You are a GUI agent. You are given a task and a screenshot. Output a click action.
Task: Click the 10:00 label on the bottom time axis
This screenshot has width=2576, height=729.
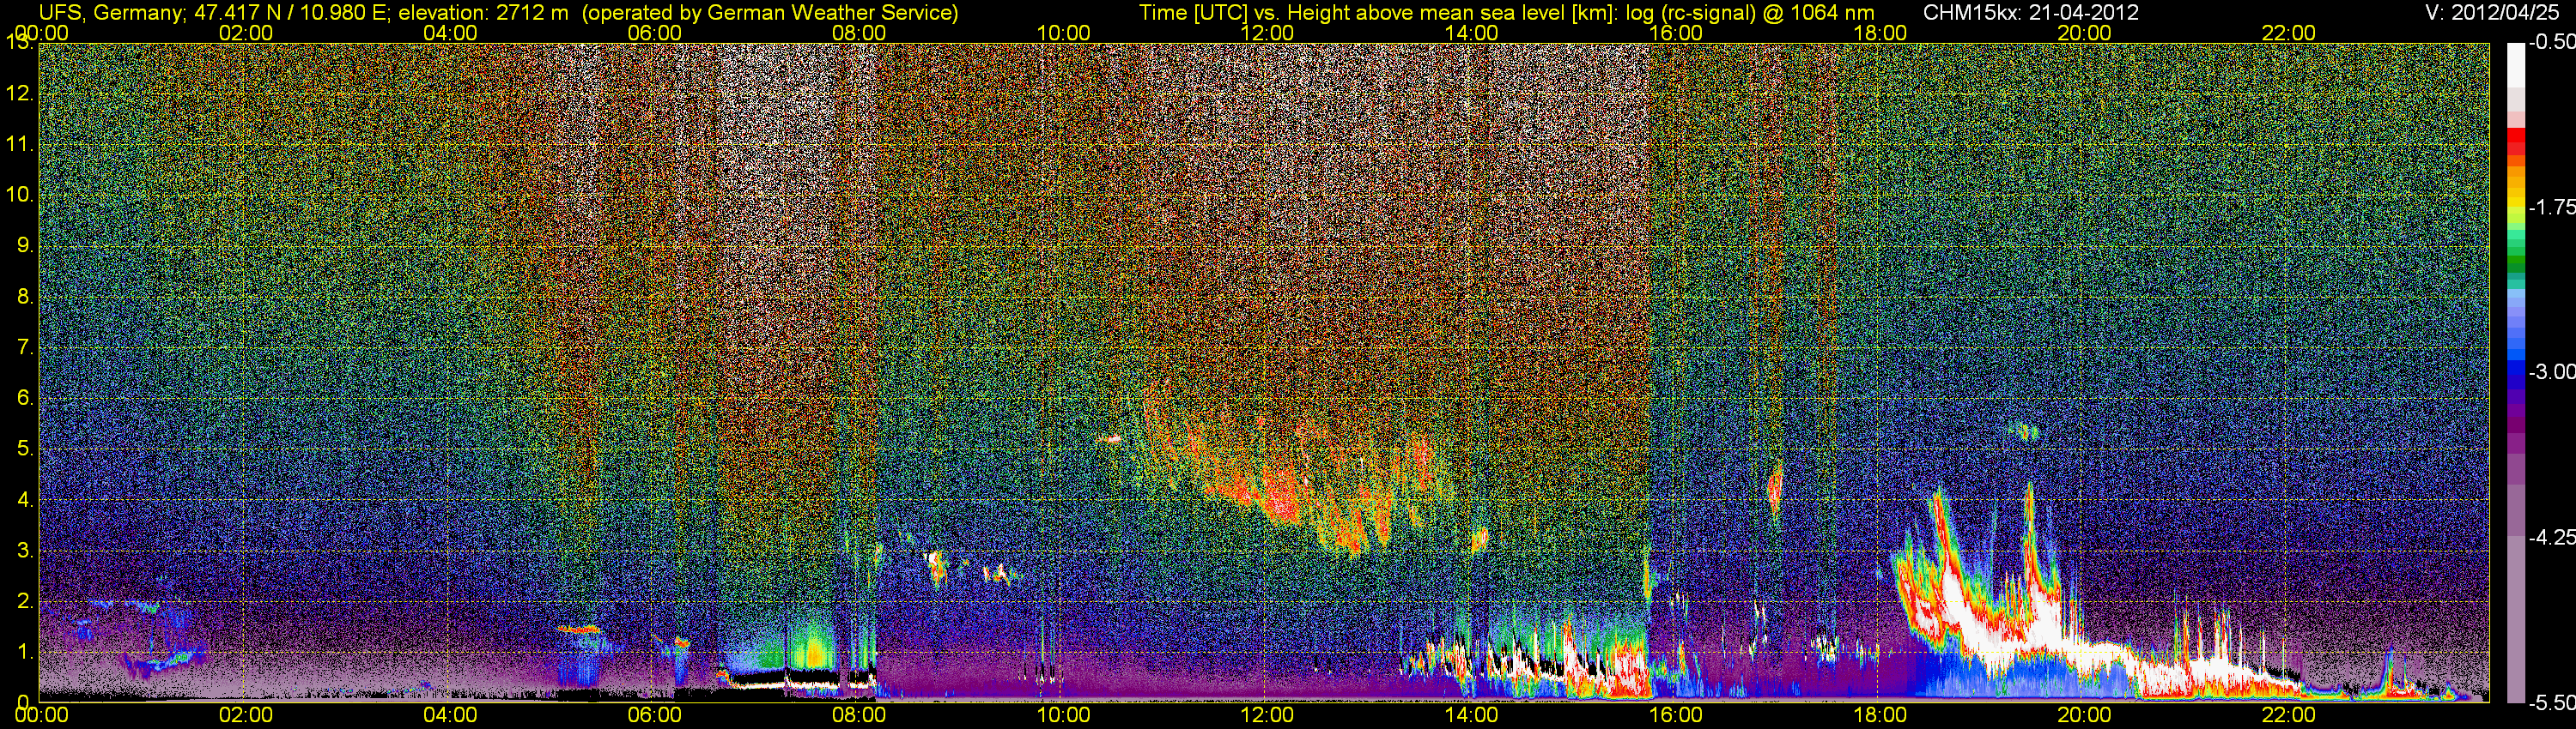point(1063,715)
